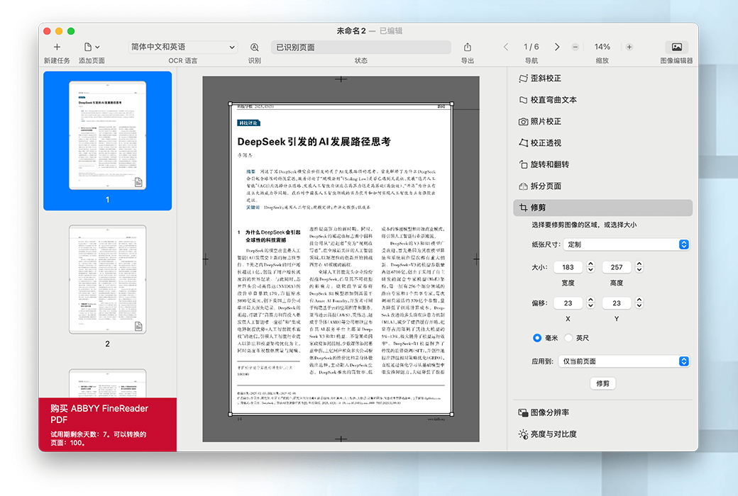Viewport: 738px width, 496px height.
Task: Click the Recognize OCR icon
Action: pos(254,47)
